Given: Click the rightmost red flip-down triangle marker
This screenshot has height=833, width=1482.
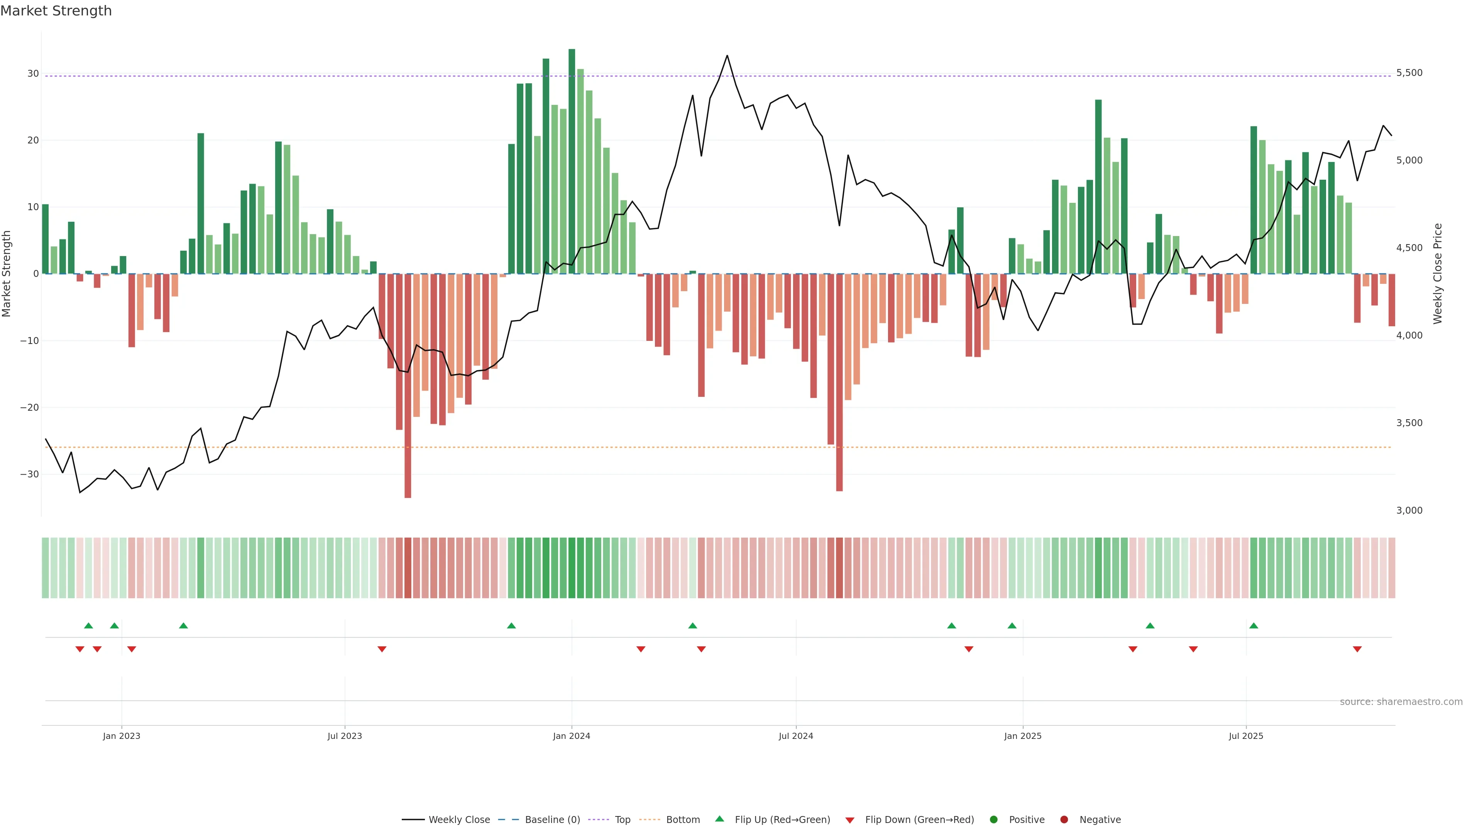Looking at the screenshot, I should [x=1357, y=649].
